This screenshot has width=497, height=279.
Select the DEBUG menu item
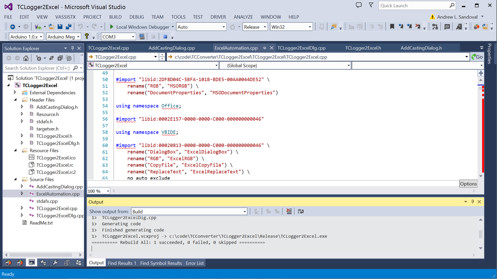(136, 17)
